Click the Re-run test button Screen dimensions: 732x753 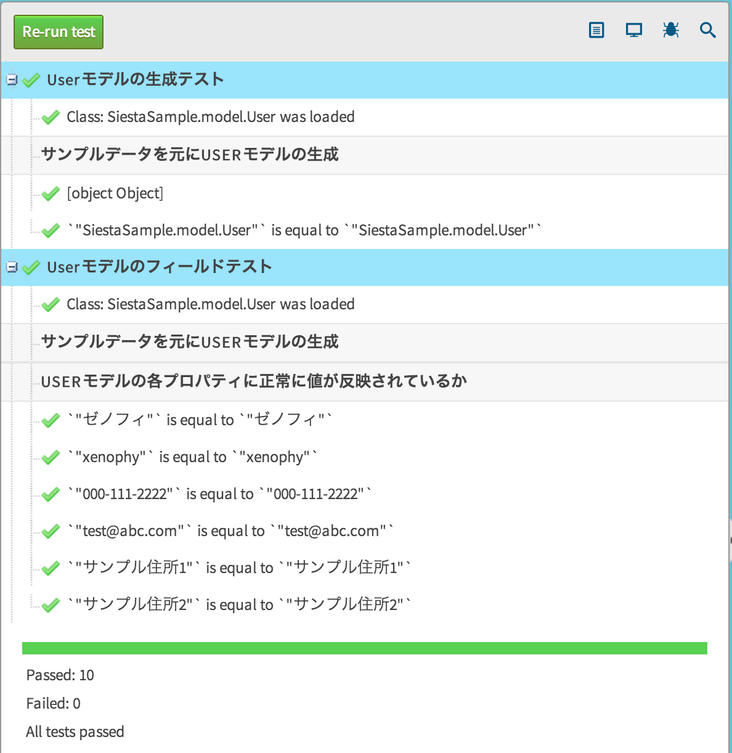click(x=59, y=32)
